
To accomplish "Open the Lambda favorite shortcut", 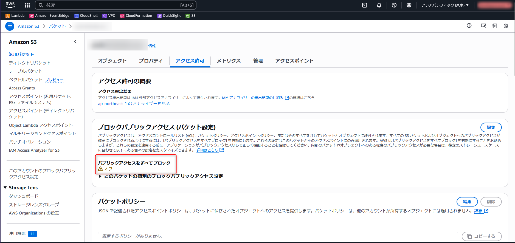I will (15, 16).
